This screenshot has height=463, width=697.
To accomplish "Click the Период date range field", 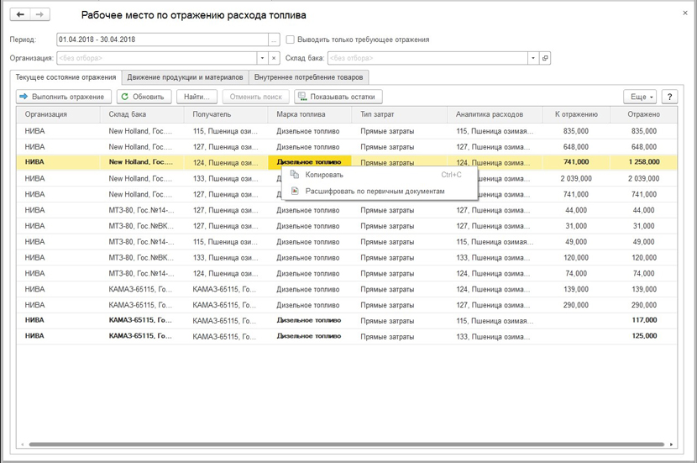I will [161, 39].
